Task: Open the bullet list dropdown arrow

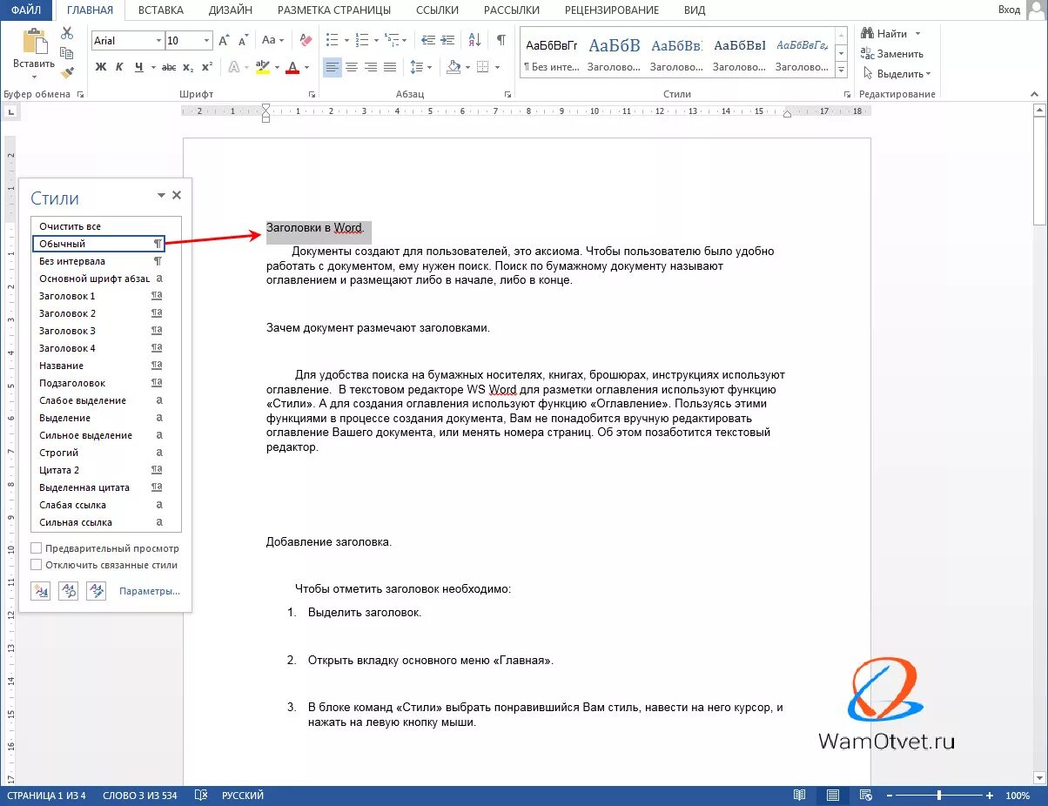Action: tap(346, 41)
